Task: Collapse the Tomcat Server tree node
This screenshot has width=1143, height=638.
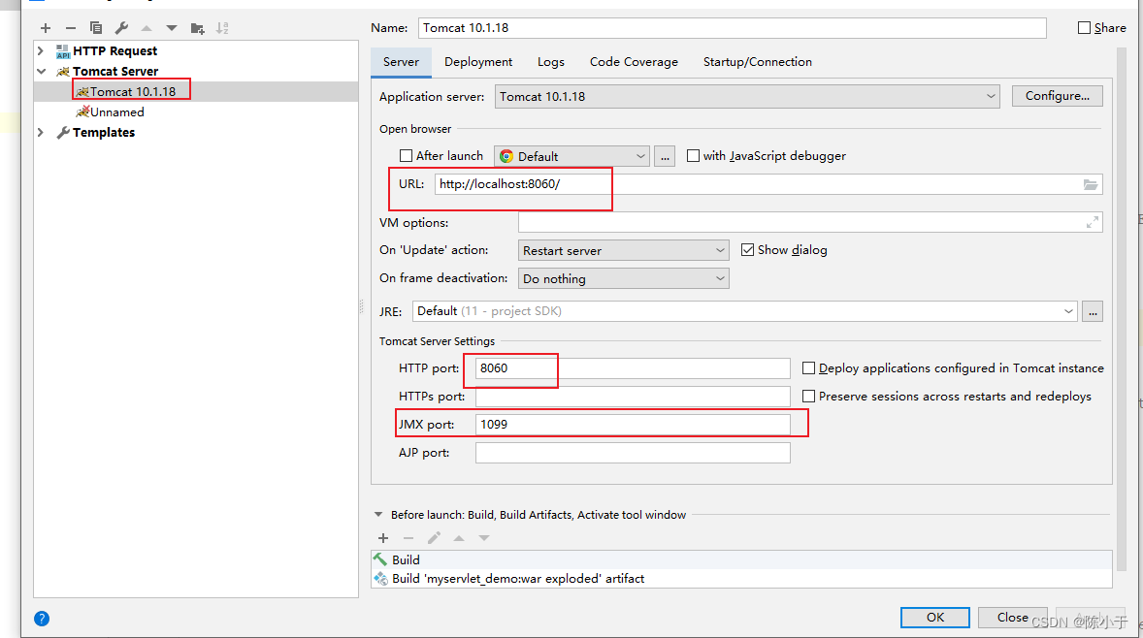Action: (x=41, y=71)
